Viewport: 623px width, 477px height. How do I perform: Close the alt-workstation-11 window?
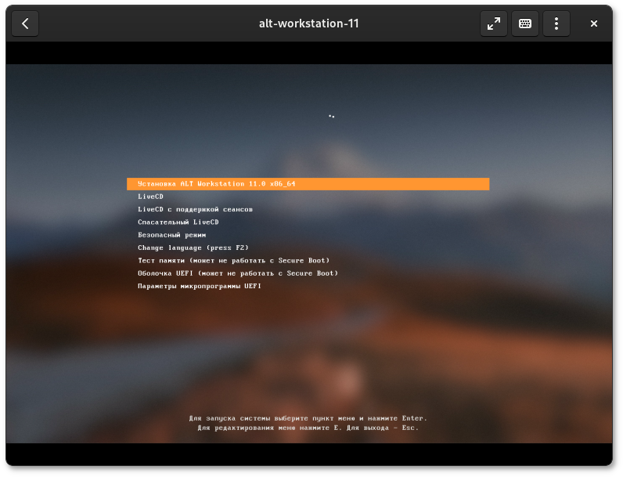point(594,23)
